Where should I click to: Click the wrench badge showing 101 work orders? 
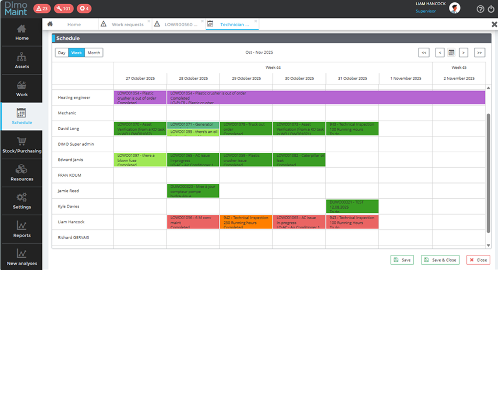click(63, 8)
